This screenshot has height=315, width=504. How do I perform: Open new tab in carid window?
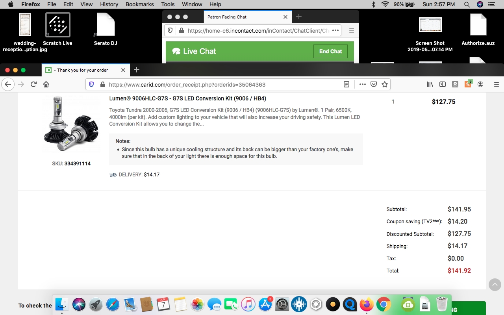pyautogui.click(x=137, y=70)
